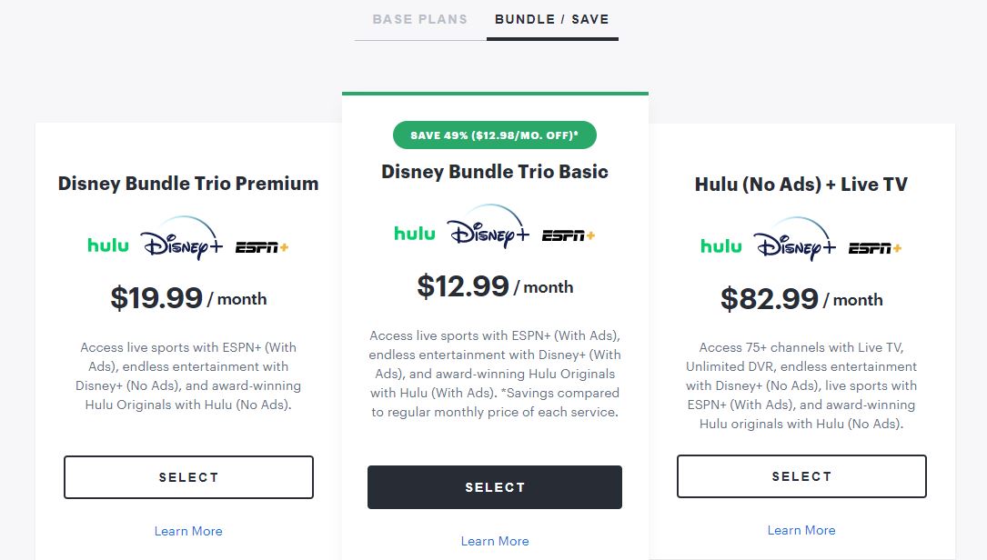Click the Hulu (No Ads) + Live TV heading
The height and width of the screenshot is (560, 987).
[x=801, y=184]
